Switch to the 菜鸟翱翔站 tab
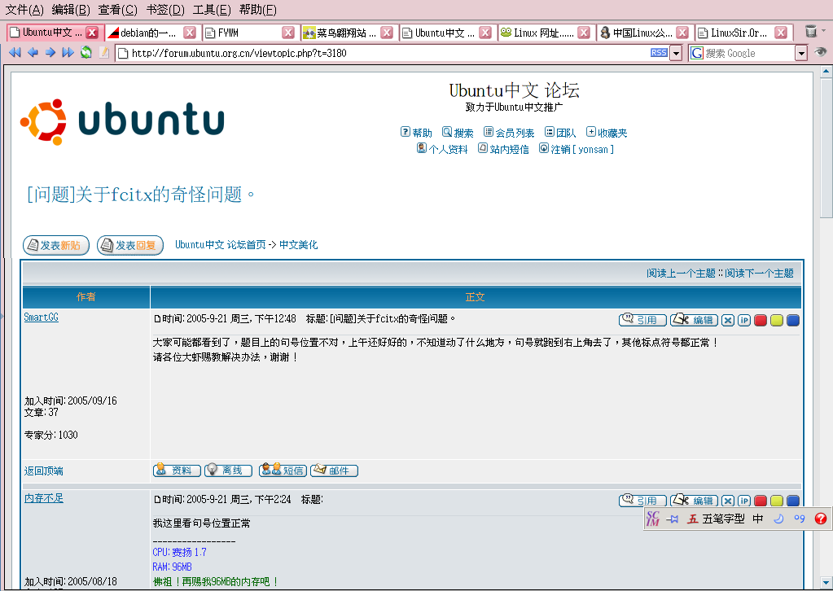This screenshot has height=591, width=833. coord(340,33)
